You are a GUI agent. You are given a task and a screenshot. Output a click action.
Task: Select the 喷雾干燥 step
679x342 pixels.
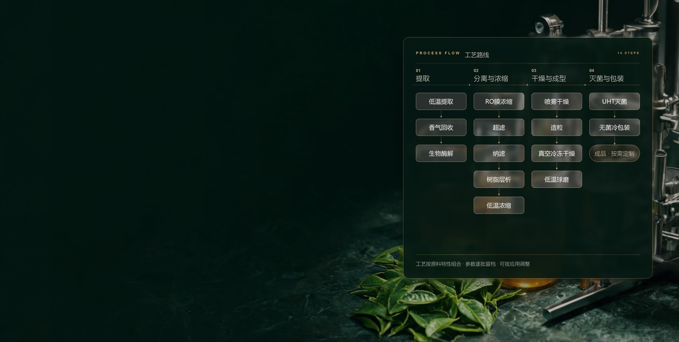click(556, 101)
